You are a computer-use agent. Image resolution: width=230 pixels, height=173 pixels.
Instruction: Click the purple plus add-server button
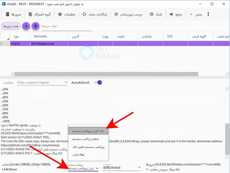[x=26, y=26]
